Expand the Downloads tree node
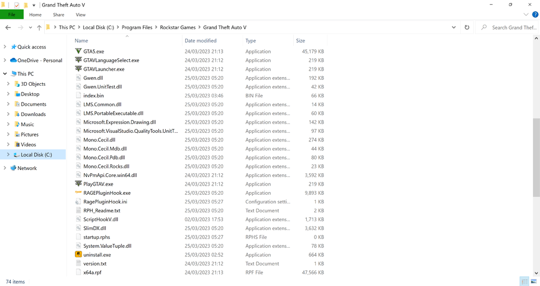The width and height of the screenshot is (540, 286). click(x=8, y=114)
